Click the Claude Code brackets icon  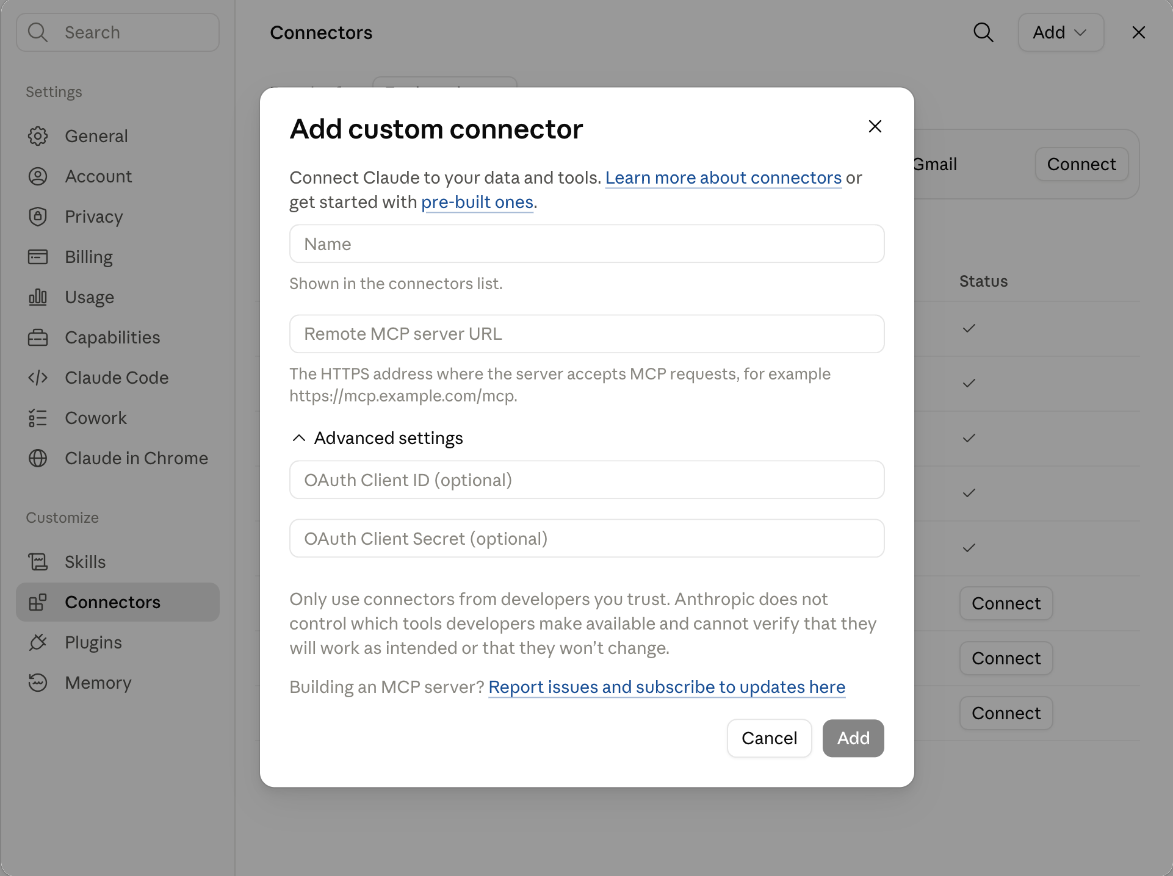[x=38, y=378]
